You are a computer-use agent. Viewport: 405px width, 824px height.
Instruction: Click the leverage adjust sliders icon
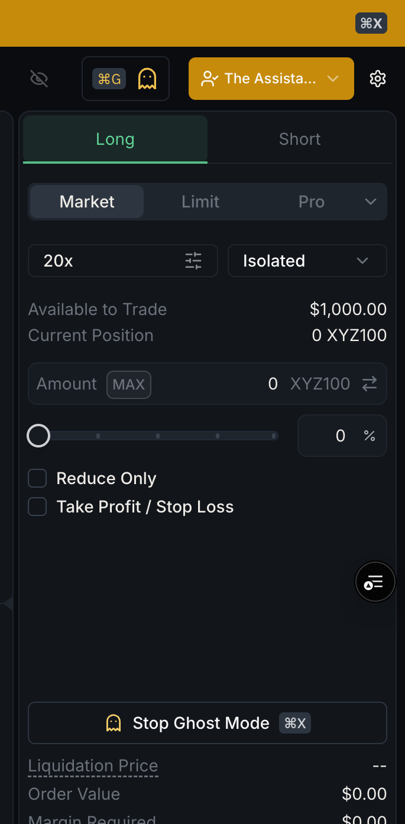pos(193,261)
